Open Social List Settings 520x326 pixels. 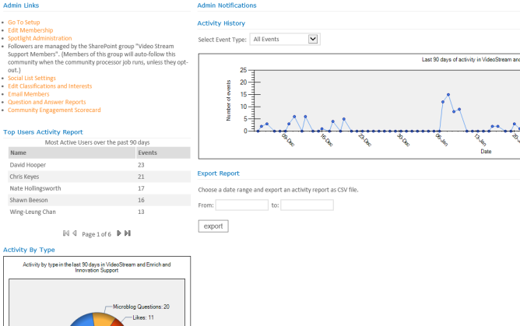(x=32, y=79)
